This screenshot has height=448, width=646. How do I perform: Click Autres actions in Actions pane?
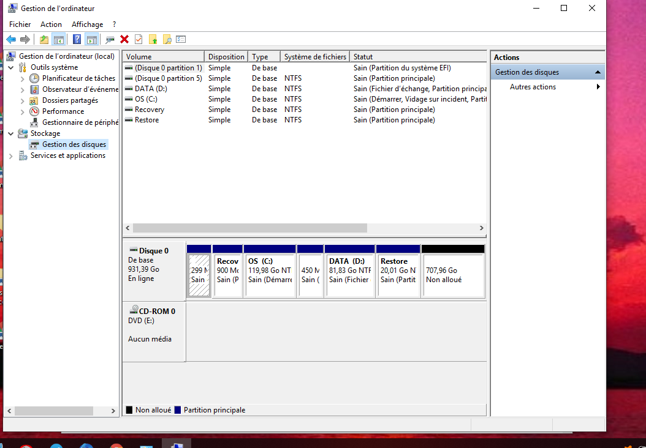[x=533, y=87]
